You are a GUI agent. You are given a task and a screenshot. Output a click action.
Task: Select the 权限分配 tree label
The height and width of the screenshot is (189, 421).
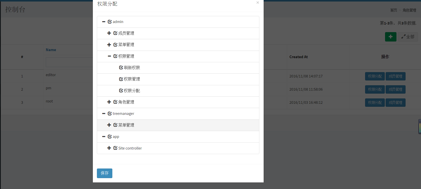point(132,91)
